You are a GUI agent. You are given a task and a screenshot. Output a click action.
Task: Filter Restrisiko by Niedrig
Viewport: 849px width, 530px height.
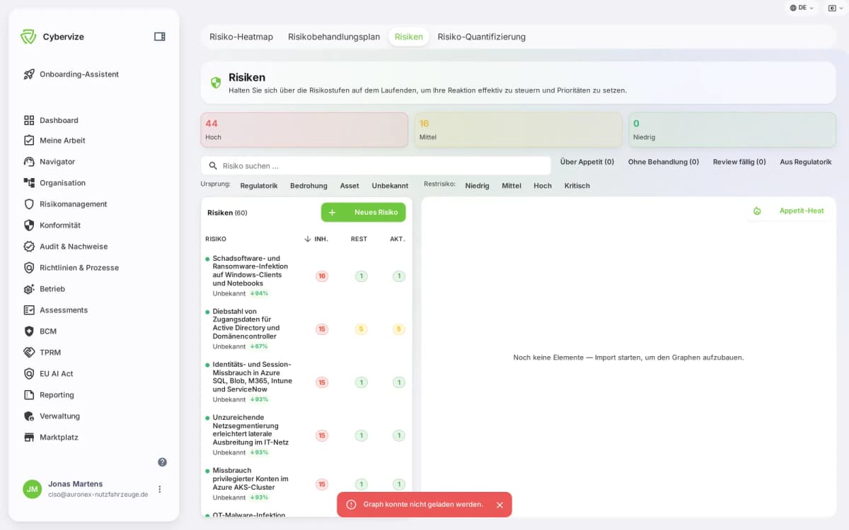[477, 186]
